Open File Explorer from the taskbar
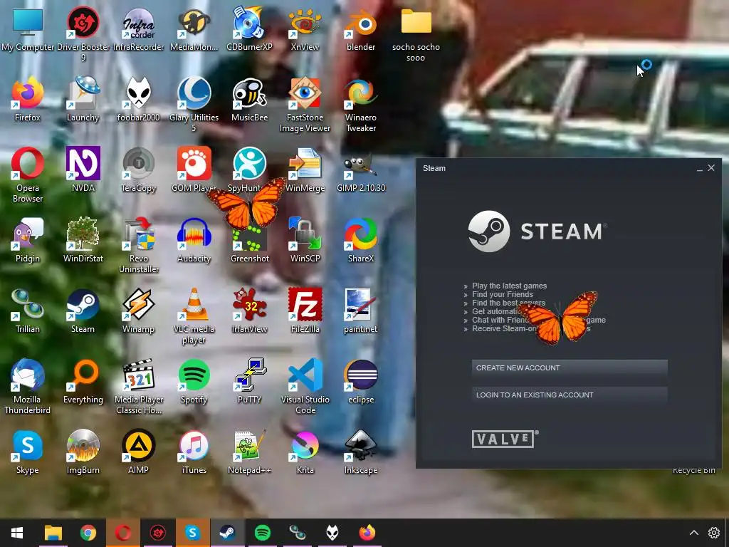Screen dimensions: 729x547 pos(53,533)
